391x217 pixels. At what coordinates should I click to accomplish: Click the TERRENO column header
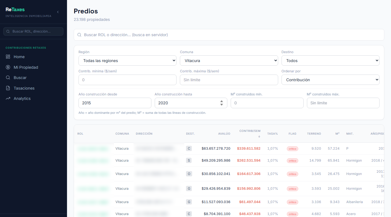click(314, 134)
